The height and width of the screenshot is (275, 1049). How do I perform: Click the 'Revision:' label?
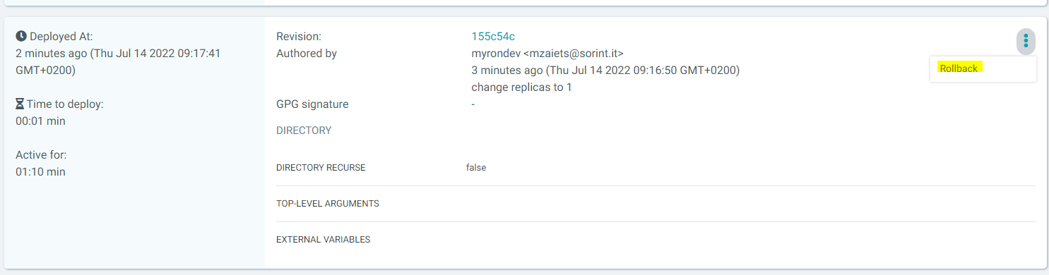299,37
